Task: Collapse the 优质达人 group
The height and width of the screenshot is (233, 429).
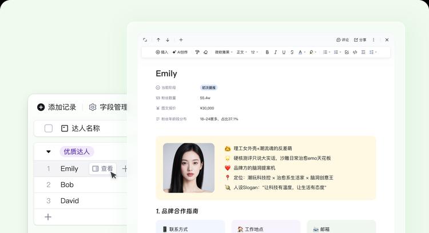Action: pyautogui.click(x=49, y=151)
